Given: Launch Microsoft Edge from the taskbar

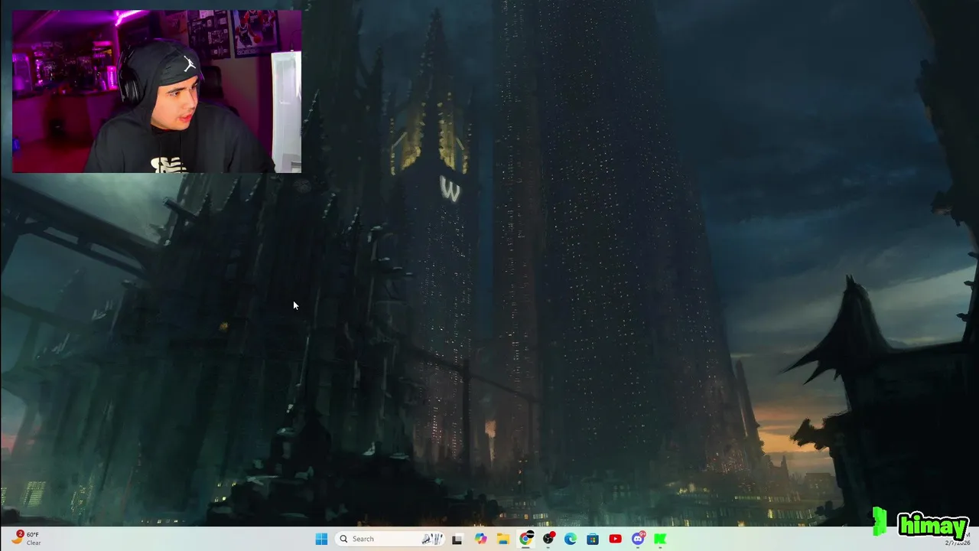Looking at the screenshot, I should tap(571, 539).
